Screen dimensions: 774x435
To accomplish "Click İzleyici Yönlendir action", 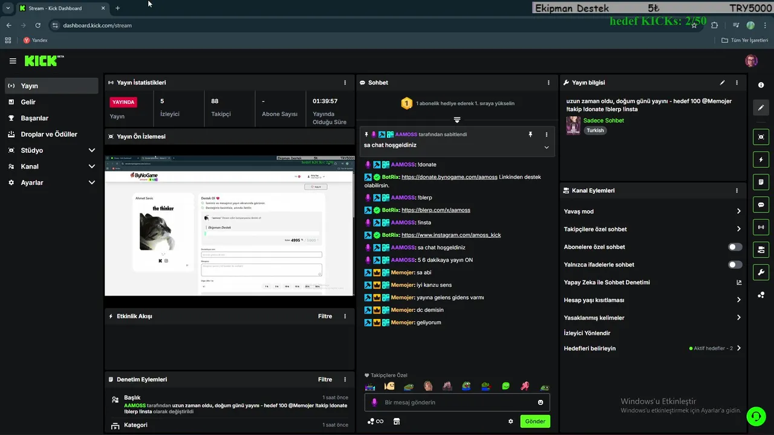I will point(587,333).
